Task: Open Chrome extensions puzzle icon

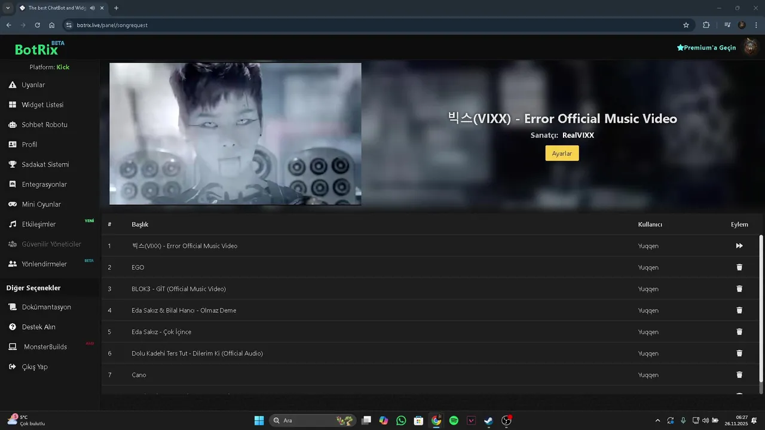Action: [706, 25]
